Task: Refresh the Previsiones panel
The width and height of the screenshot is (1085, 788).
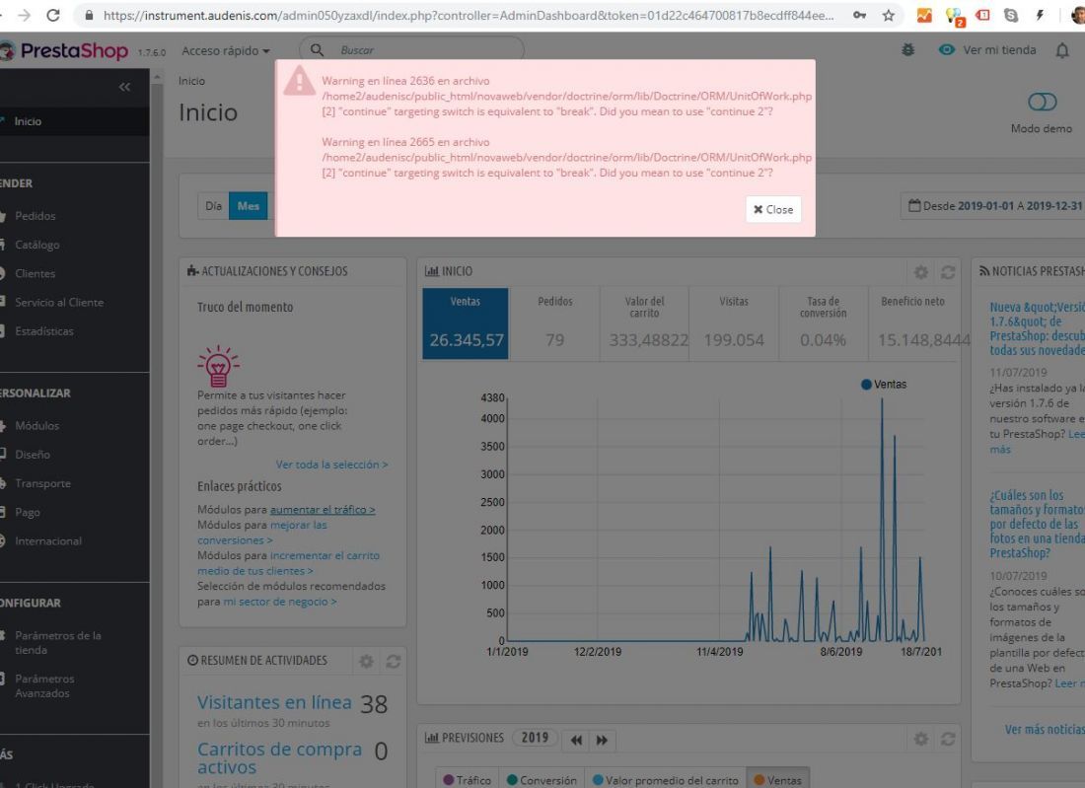Action: (948, 740)
